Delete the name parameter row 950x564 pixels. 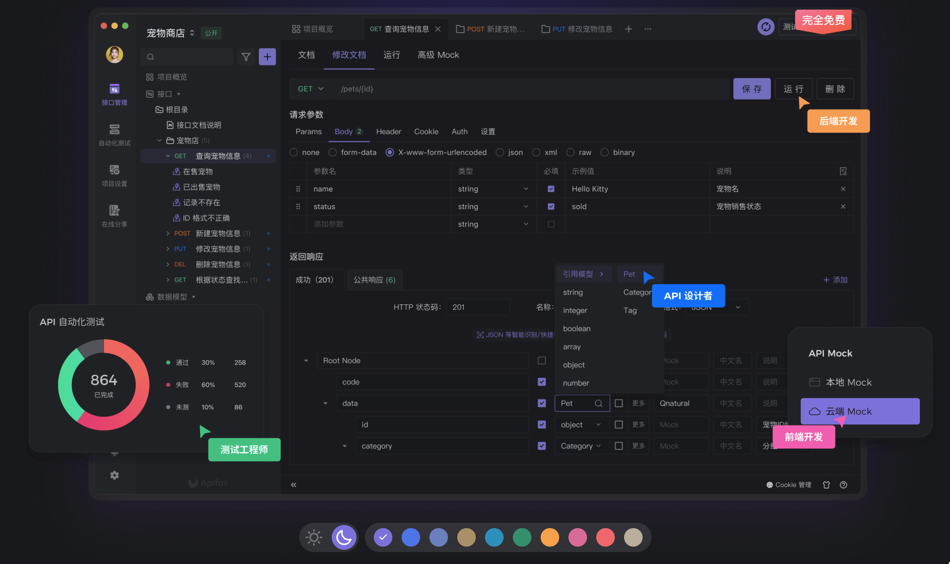click(843, 189)
